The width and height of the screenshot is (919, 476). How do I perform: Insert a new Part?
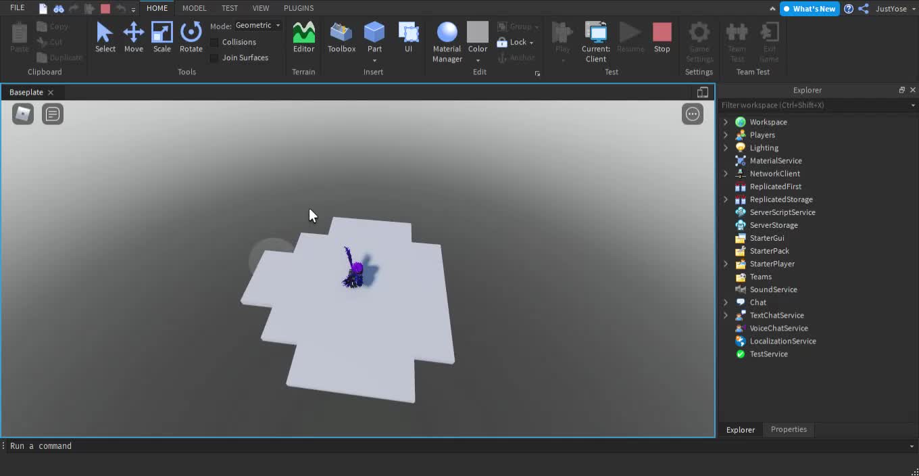[x=374, y=34]
